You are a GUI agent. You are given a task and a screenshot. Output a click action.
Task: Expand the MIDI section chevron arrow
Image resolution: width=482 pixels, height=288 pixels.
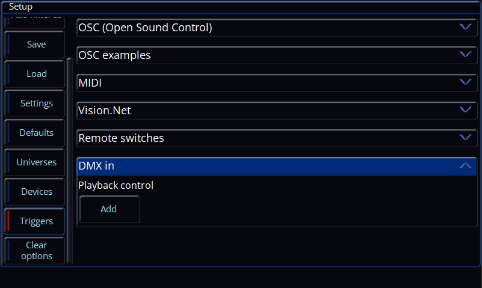[465, 82]
